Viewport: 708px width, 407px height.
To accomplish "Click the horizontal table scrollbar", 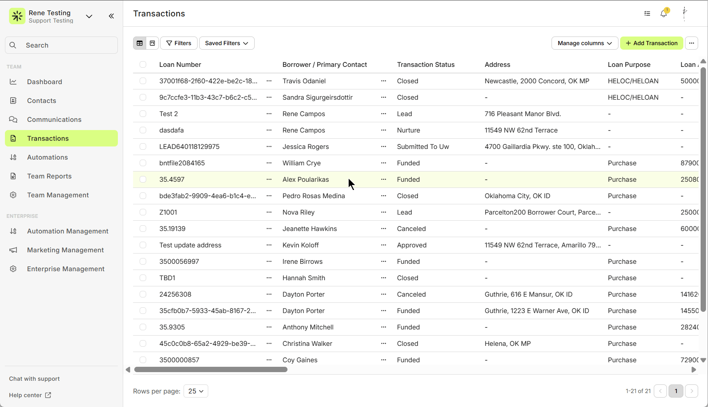I will click(x=211, y=370).
